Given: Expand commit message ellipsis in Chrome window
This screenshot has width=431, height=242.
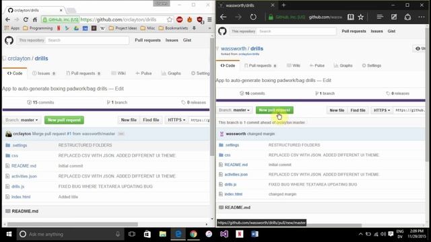Looking at the screenshot, I should click(121, 134).
